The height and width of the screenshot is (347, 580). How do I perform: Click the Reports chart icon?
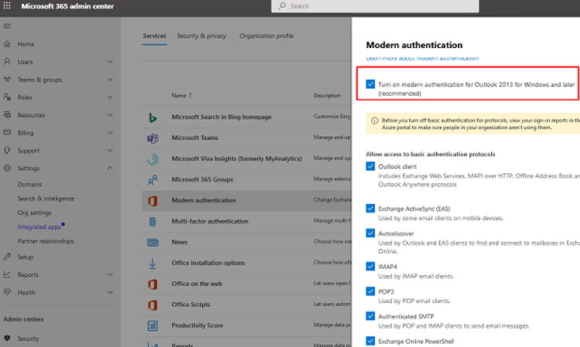[x=7, y=274]
